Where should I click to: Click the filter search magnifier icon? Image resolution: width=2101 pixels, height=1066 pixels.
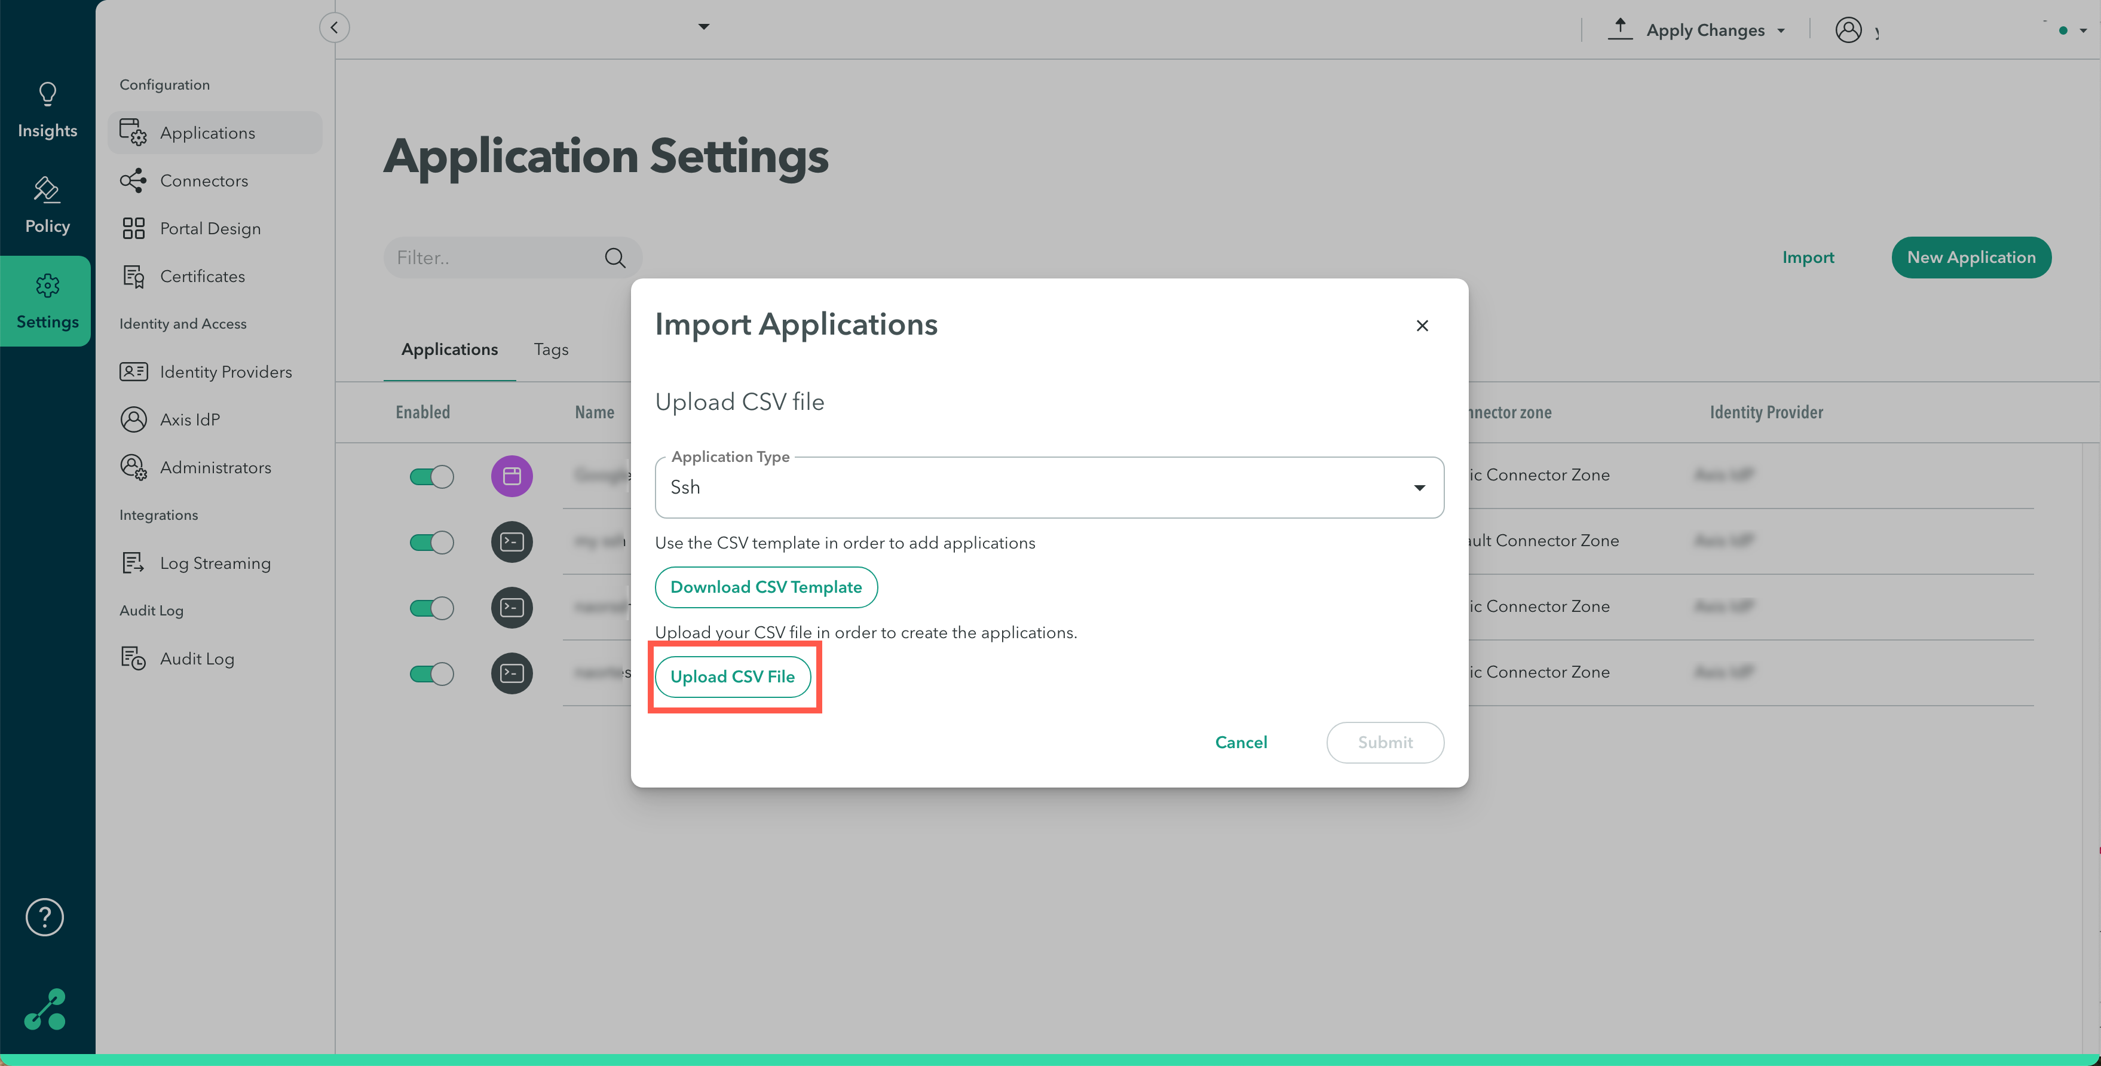tap(615, 258)
